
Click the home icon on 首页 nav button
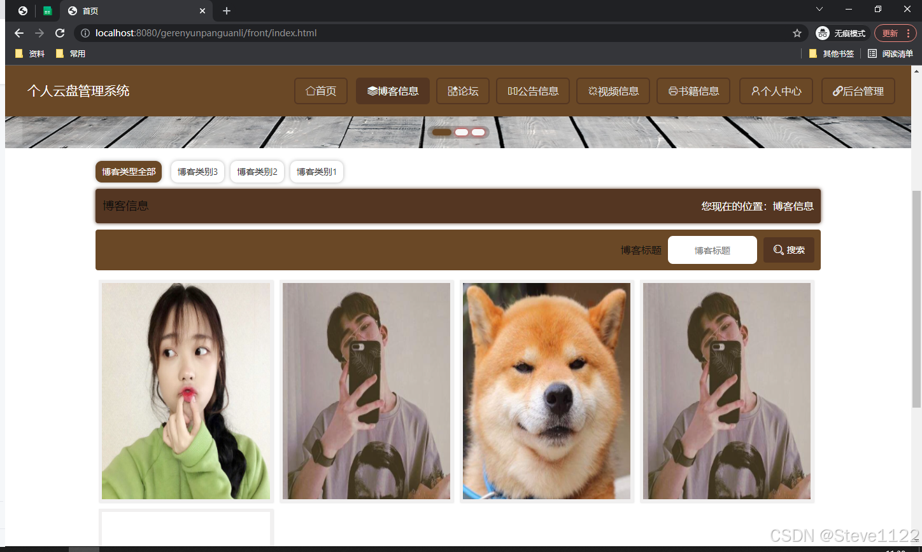pos(310,91)
